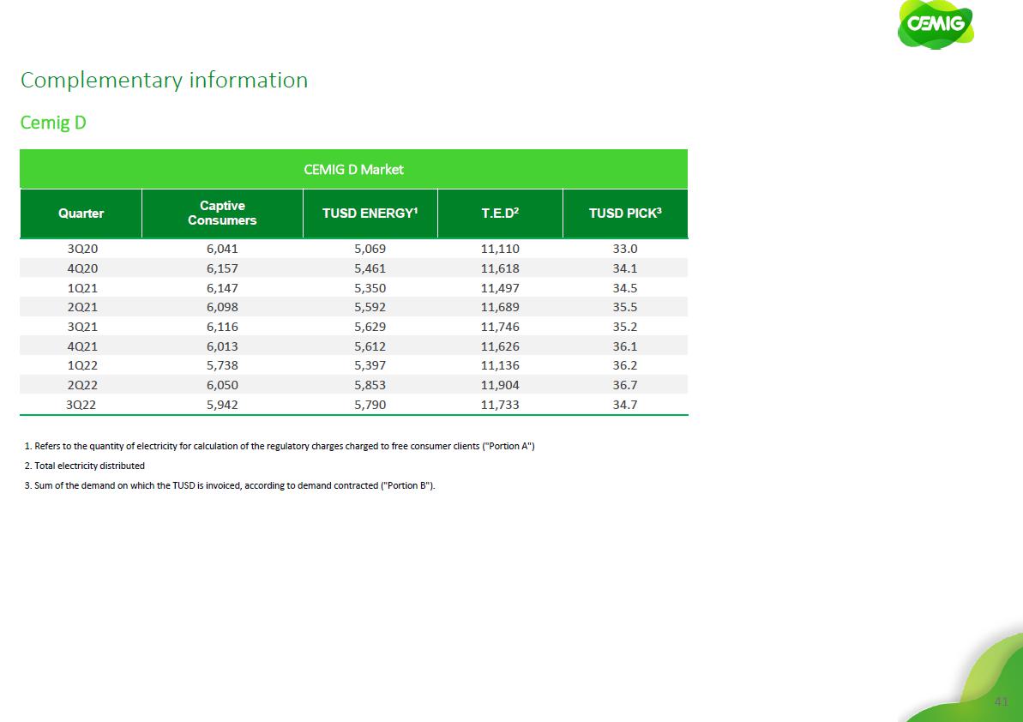Click the Captive Consumers column header

click(222, 213)
